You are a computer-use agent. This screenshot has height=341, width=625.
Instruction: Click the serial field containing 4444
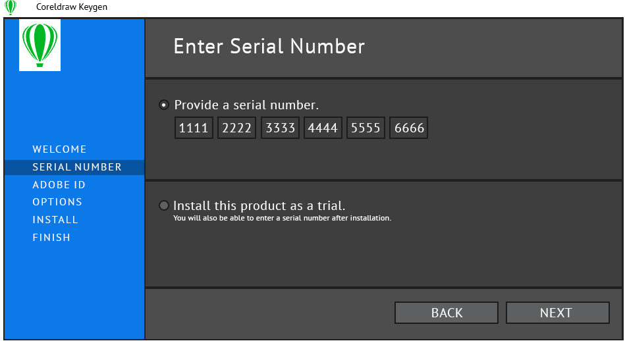pyautogui.click(x=323, y=128)
